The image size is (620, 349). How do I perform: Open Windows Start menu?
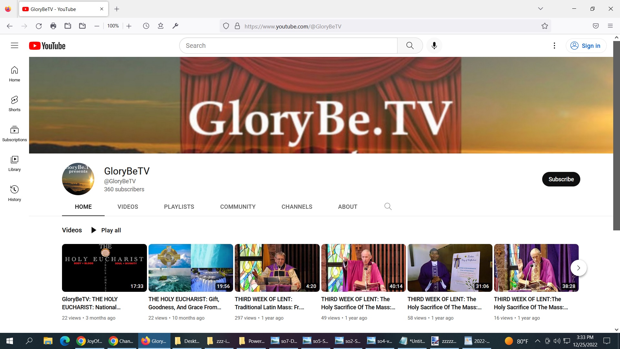10,341
